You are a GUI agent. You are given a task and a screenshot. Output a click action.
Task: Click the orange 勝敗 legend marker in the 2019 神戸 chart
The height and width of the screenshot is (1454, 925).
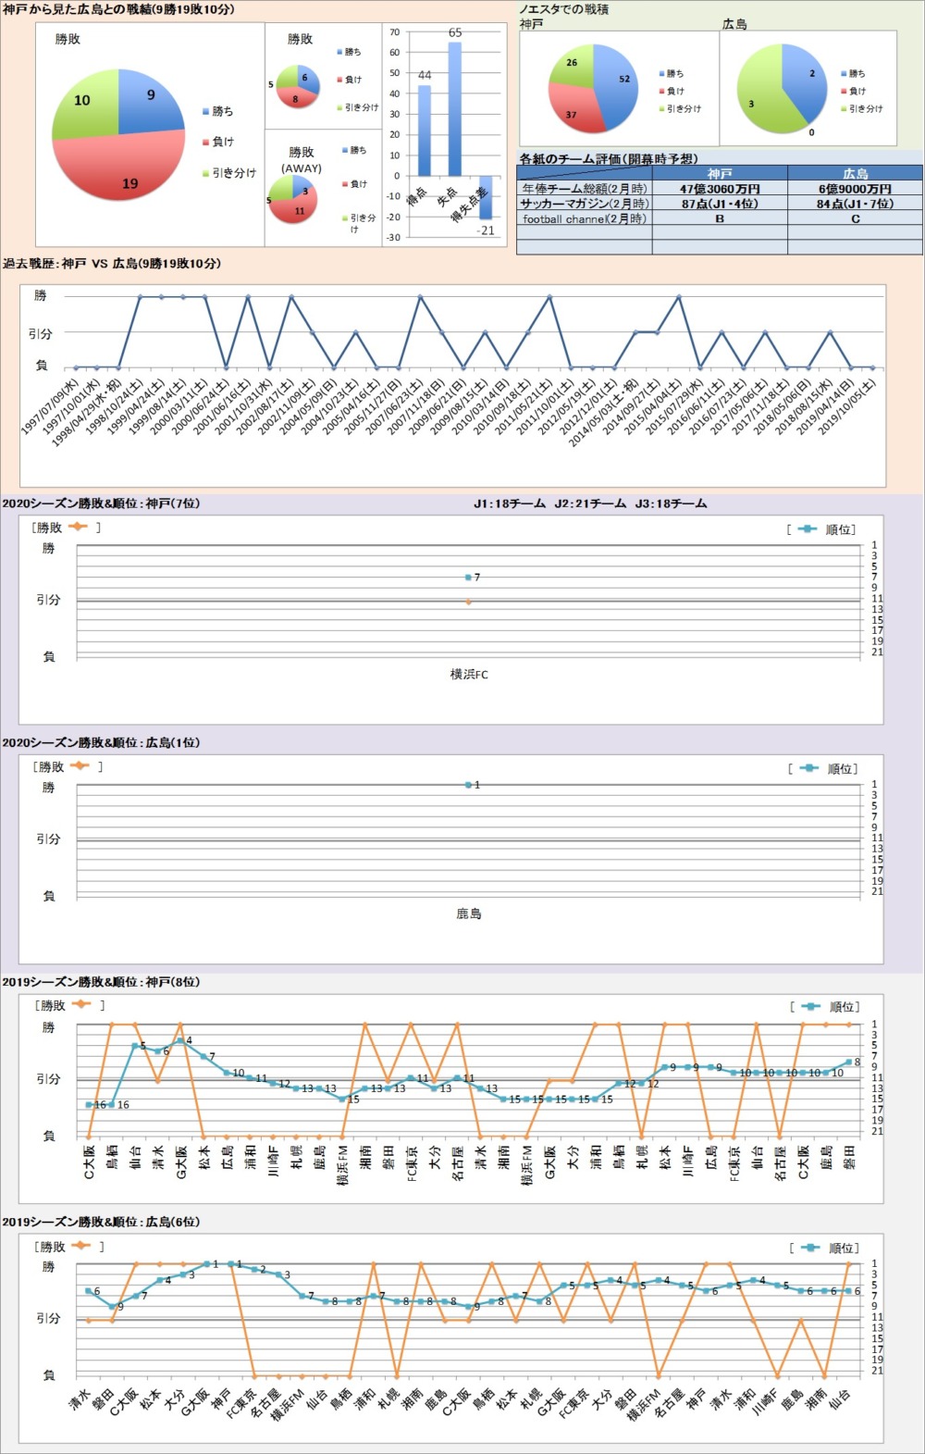[81, 1004]
